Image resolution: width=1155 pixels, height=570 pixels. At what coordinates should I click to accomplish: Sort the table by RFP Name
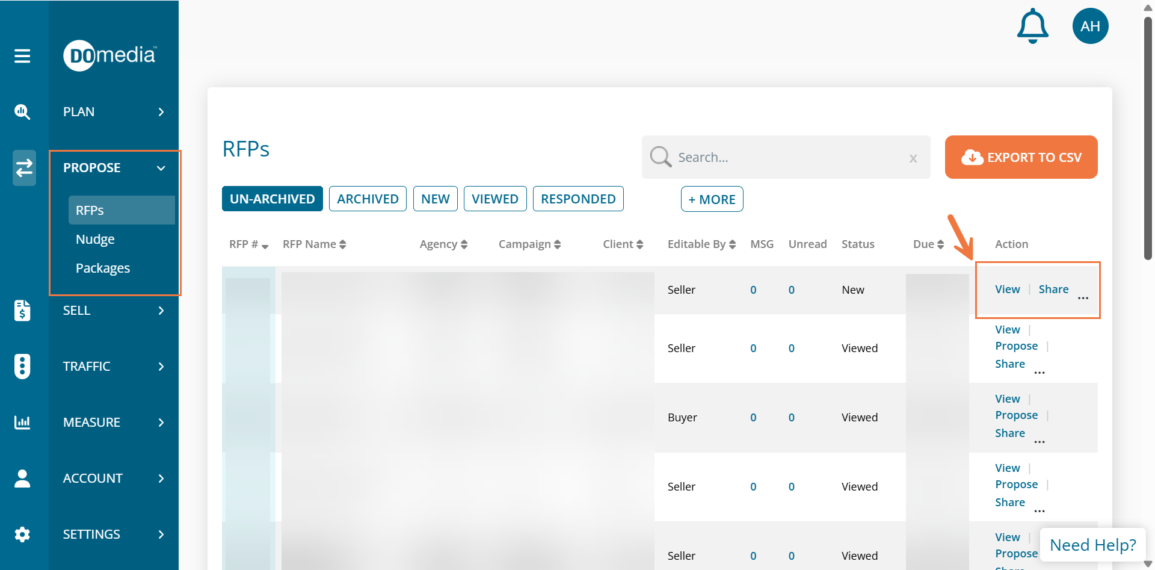314,244
